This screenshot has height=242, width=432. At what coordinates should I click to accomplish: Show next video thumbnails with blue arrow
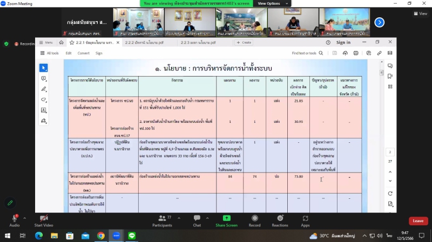[379, 22]
